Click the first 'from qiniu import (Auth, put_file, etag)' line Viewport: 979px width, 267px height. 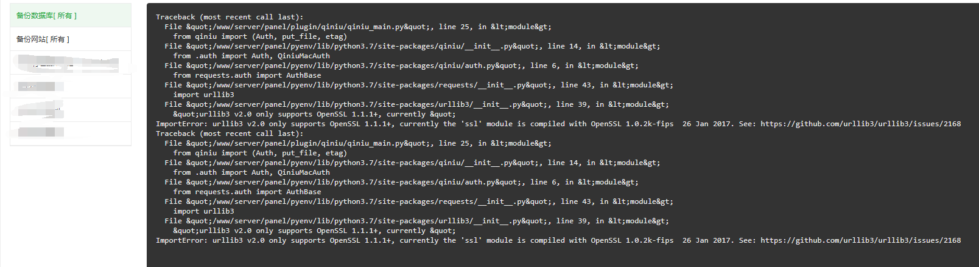click(x=260, y=36)
